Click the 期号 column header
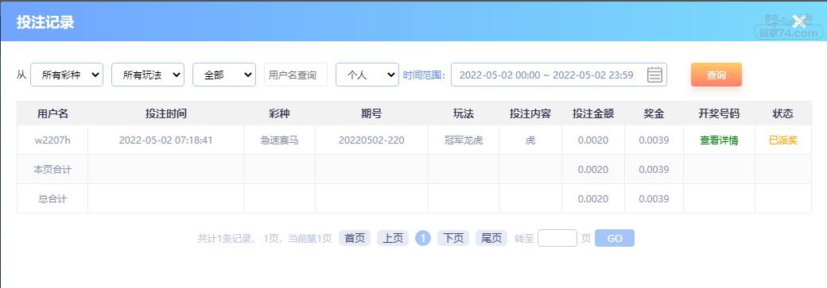 [x=371, y=113]
